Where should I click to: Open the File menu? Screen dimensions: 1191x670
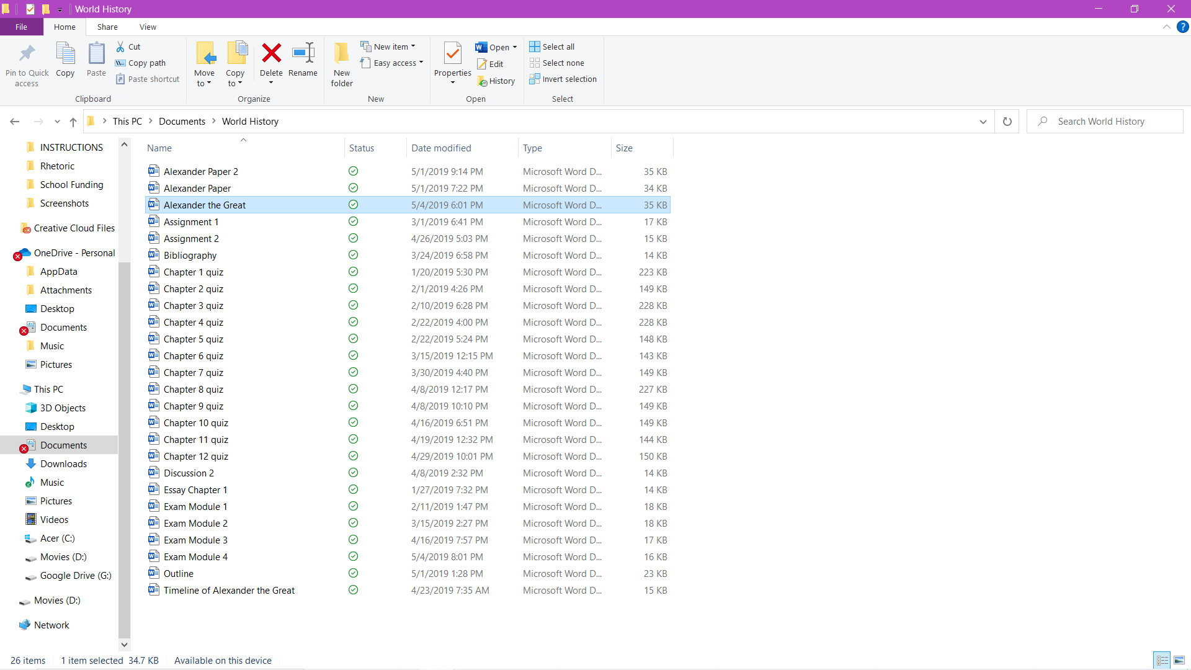tap(21, 27)
